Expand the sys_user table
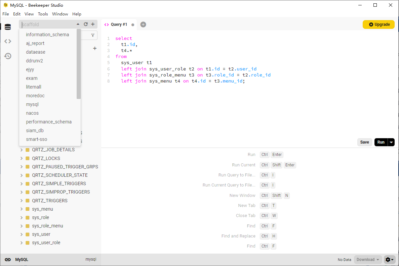The height and width of the screenshot is (266, 399). 21,234
